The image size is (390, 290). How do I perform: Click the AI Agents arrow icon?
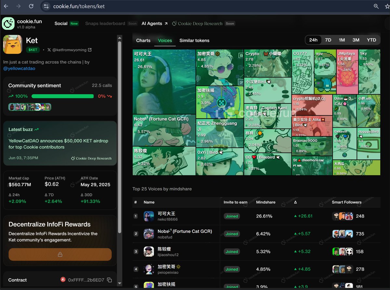[x=166, y=23]
